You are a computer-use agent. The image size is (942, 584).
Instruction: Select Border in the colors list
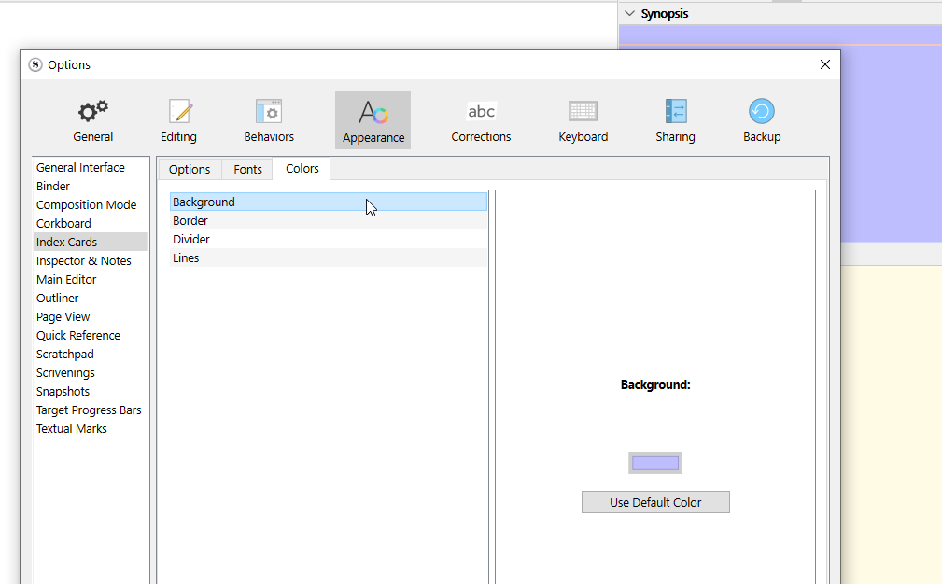click(x=190, y=221)
